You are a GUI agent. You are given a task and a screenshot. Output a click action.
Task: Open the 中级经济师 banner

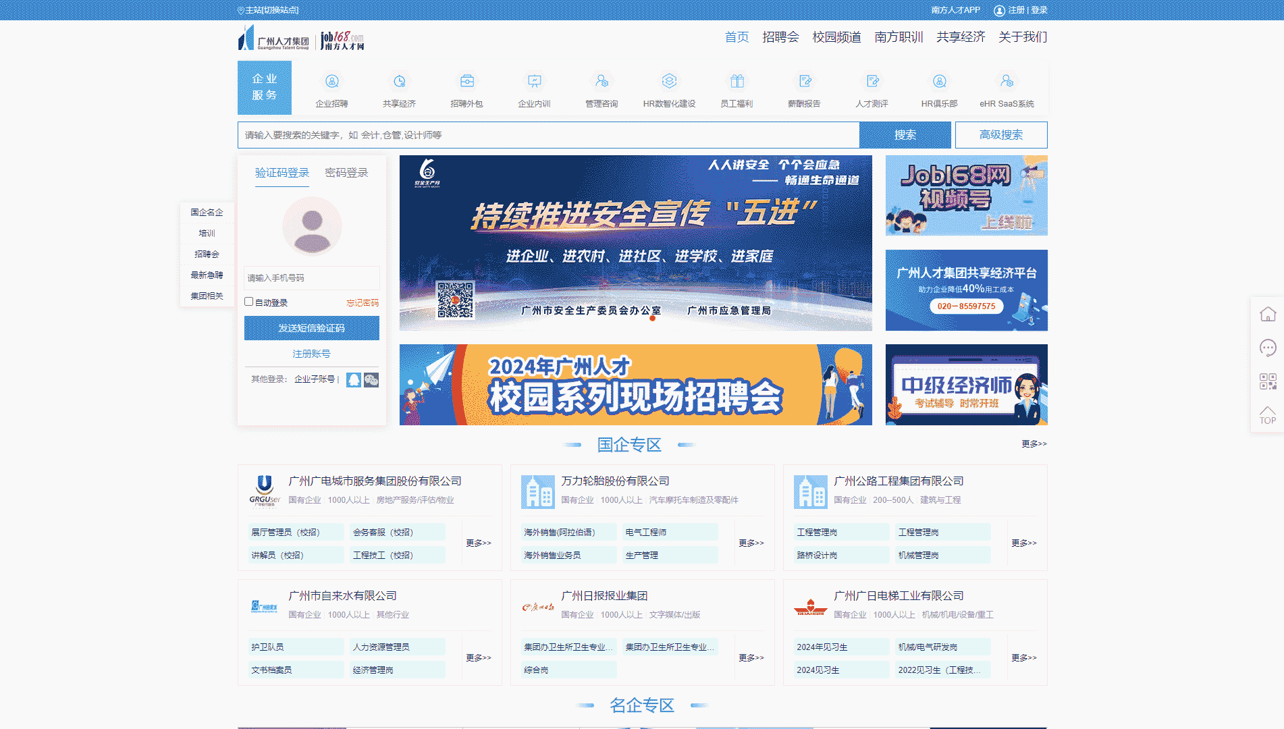coord(967,385)
